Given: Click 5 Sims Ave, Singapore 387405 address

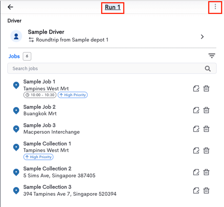Looking at the screenshot, I should point(59,175).
